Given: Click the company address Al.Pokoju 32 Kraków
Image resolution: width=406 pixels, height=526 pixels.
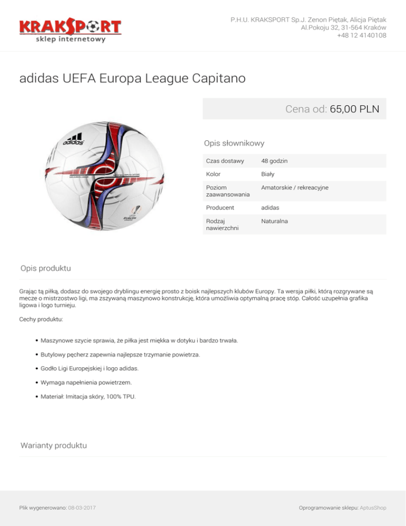Looking at the screenshot, I should pyautogui.click(x=343, y=28).
